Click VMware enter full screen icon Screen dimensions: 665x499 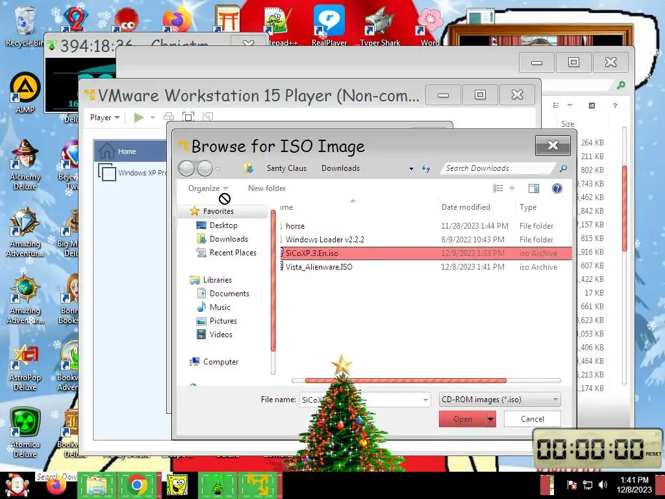click(188, 117)
